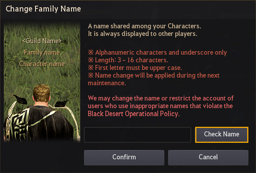The height and width of the screenshot is (173, 256).
Task: Click the 'First letter must be upper case' rule
Action: click(135, 68)
